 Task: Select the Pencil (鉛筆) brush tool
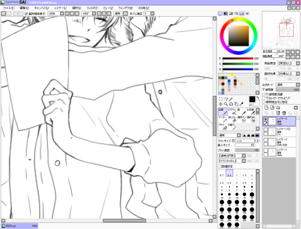point(223,111)
